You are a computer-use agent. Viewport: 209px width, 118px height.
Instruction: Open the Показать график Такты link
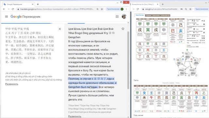[x=171, y=83]
